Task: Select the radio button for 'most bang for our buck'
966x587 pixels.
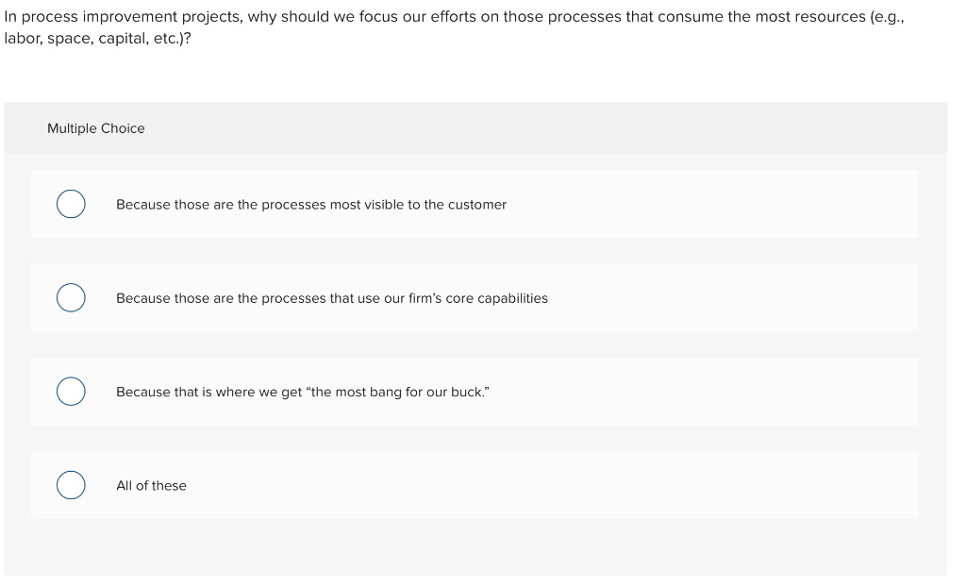Action: (x=71, y=391)
